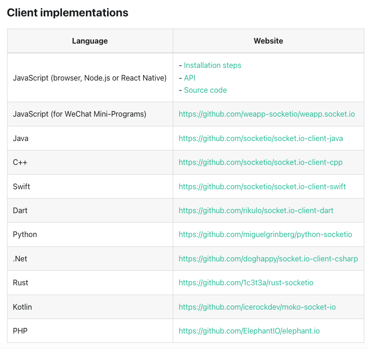This screenshot has height=349, width=369.
Task: Visit the ElephantIO elephant.io link
Action: coord(249,331)
